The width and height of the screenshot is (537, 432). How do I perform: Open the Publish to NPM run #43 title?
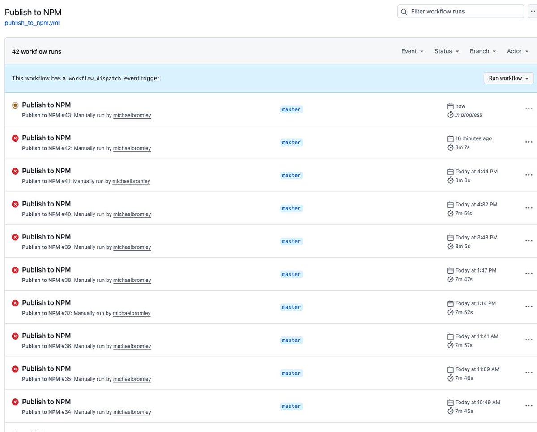(x=47, y=105)
